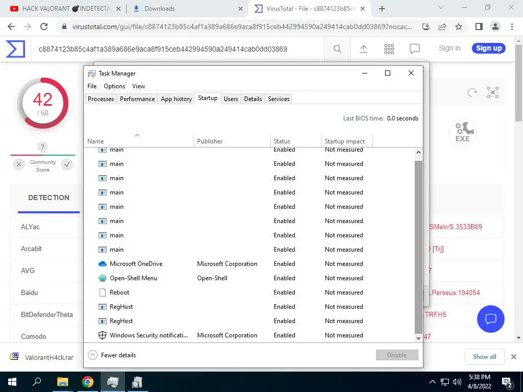Switch to Users tab

tap(231, 99)
